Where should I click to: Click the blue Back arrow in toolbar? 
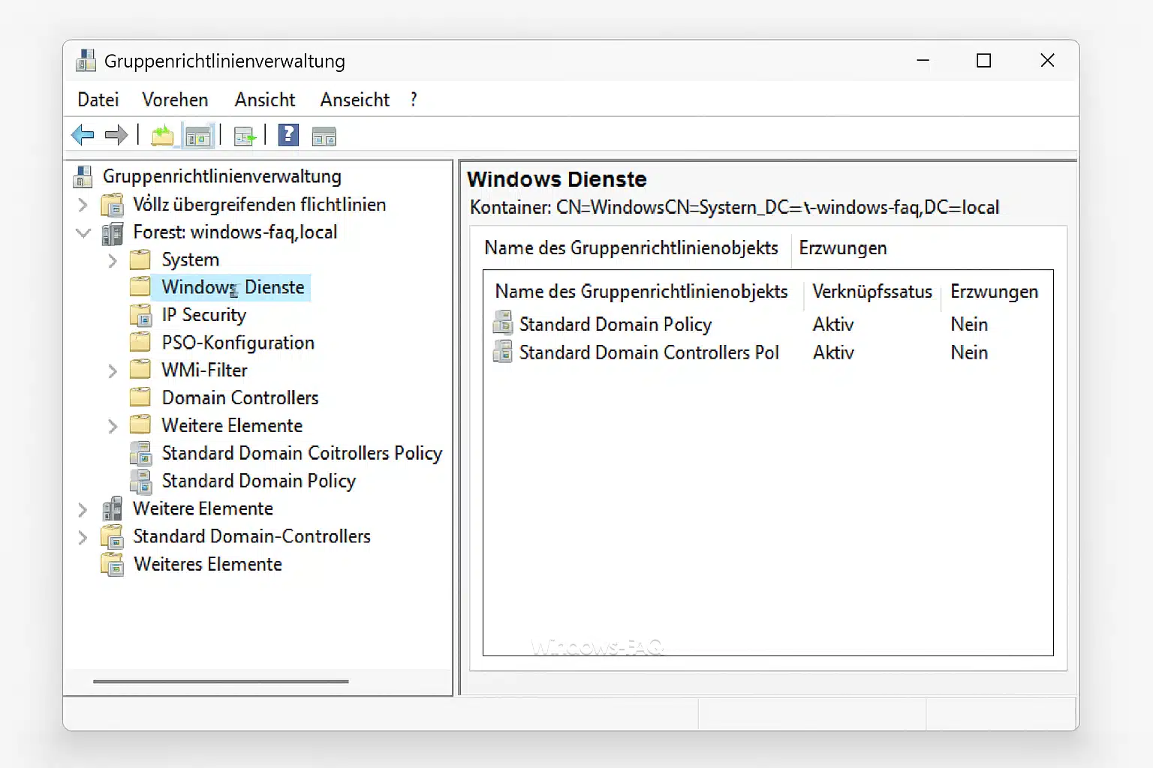pyautogui.click(x=83, y=135)
